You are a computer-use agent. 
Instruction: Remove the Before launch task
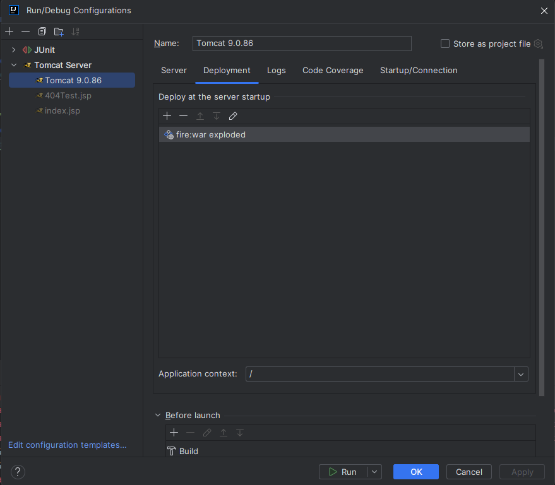click(x=191, y=432)
